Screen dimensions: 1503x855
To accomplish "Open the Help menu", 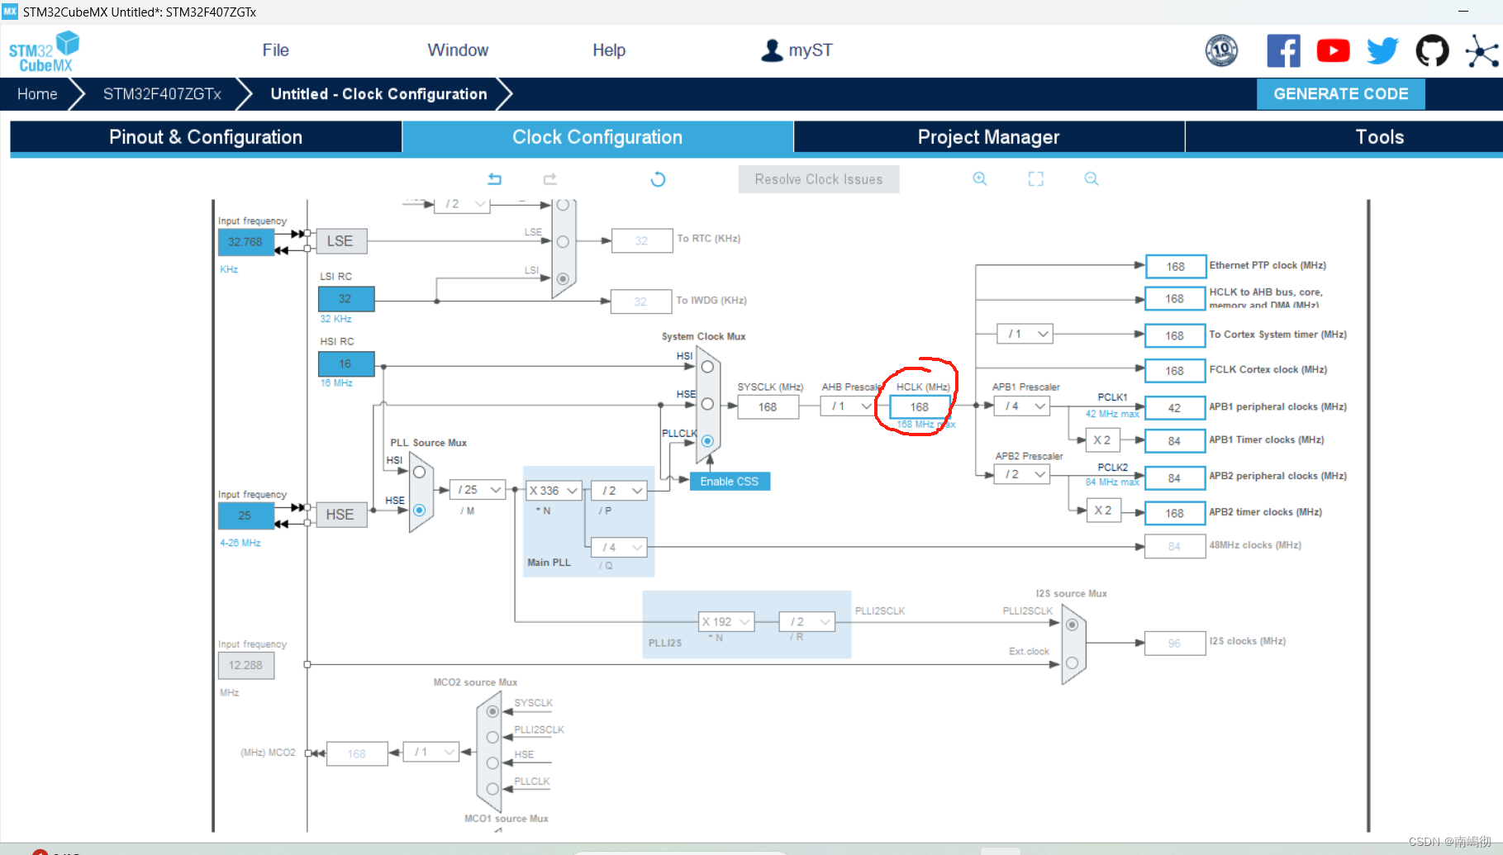I will [609, 50].
